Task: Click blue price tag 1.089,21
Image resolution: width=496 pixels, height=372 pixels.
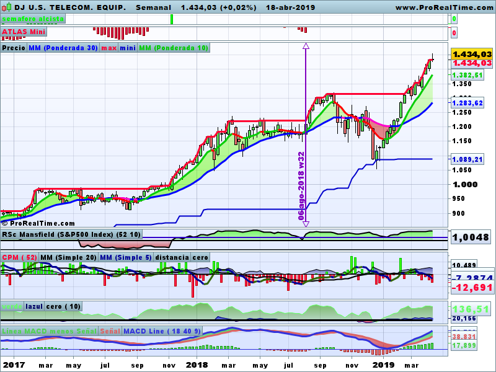Action: (467, 159)
